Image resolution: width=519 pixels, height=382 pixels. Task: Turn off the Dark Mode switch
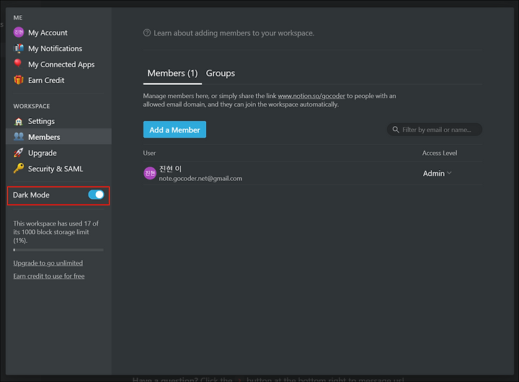coord(96,195)
